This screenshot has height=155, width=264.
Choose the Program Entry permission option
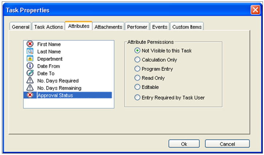tap(137, 69)
